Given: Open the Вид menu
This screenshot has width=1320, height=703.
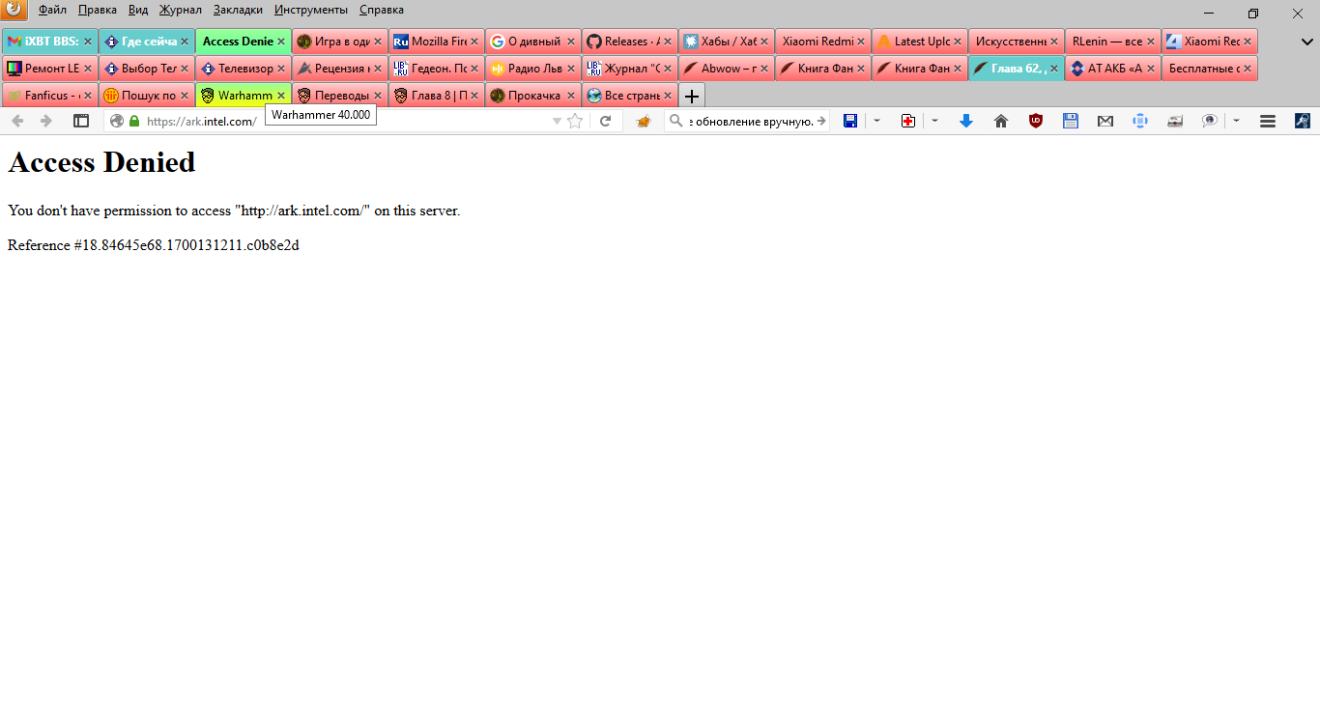Looking at the screenshot, I should point(138,10).
